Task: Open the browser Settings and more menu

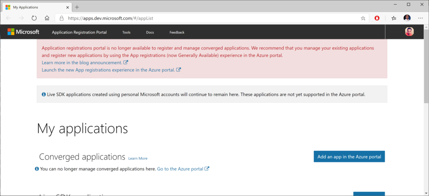Action: point(421,18)
